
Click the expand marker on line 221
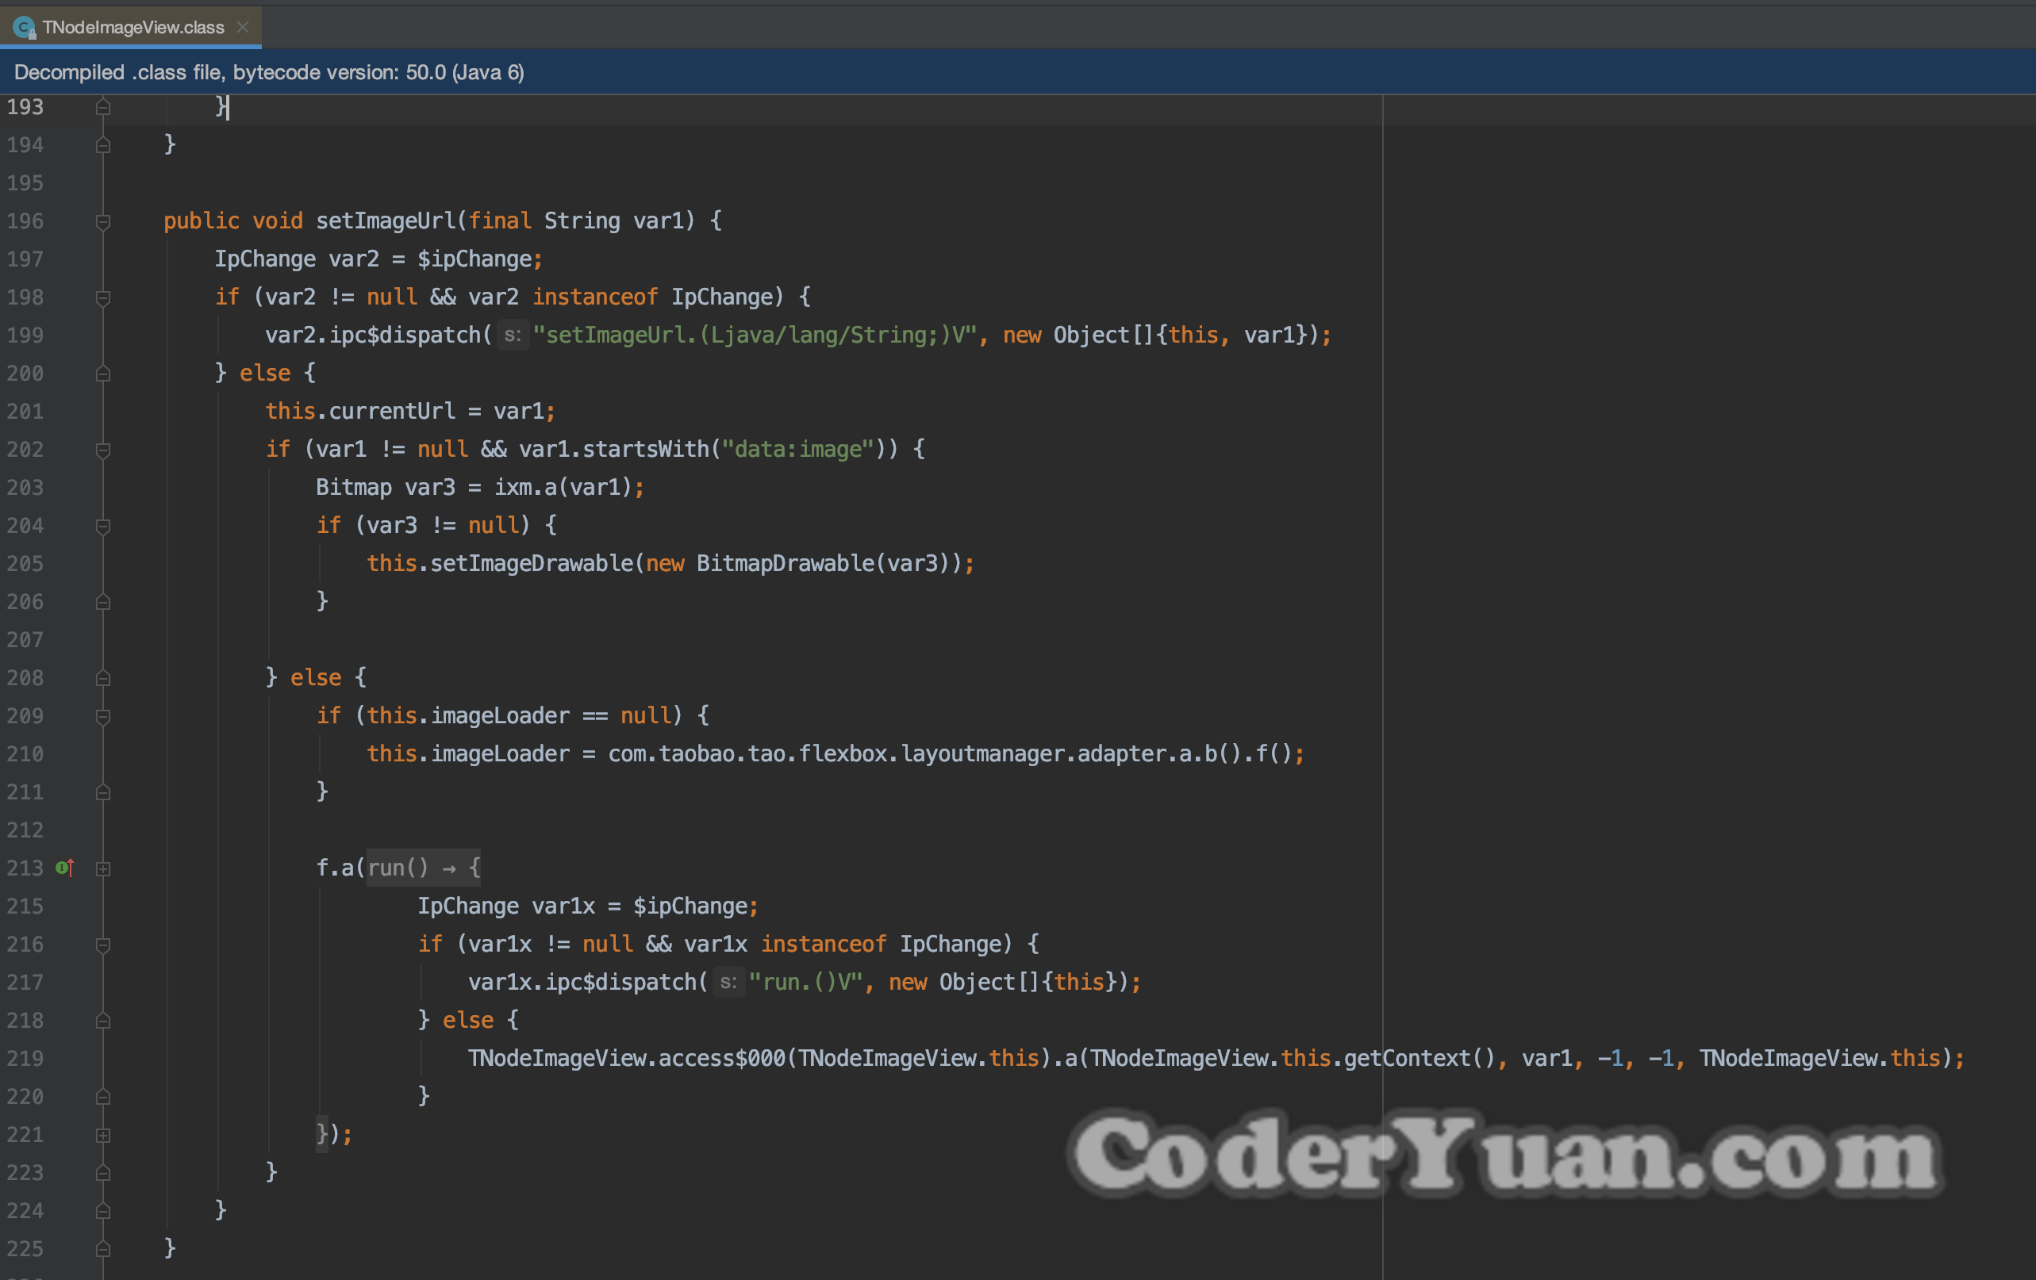click(x=103, y=1135)
